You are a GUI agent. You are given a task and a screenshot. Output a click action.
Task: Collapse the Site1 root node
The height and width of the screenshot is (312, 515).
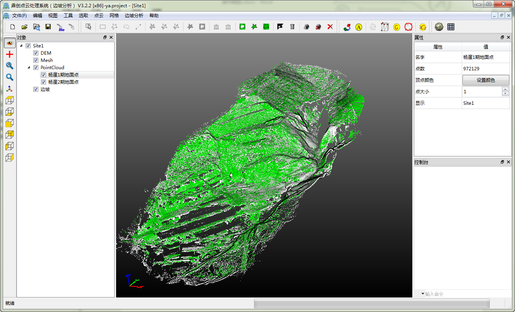coord(21,46)
